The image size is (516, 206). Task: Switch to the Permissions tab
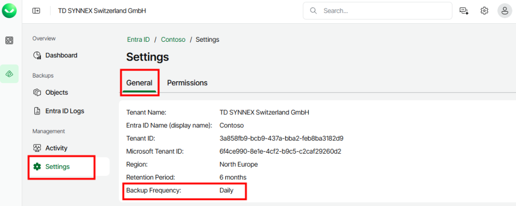[x=187, y=83]
